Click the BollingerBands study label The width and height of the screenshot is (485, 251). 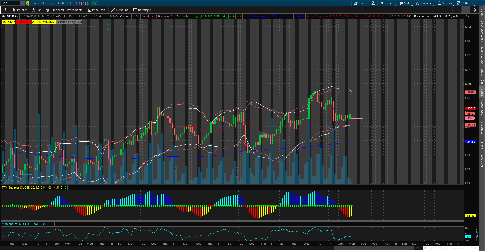point(438,16)
